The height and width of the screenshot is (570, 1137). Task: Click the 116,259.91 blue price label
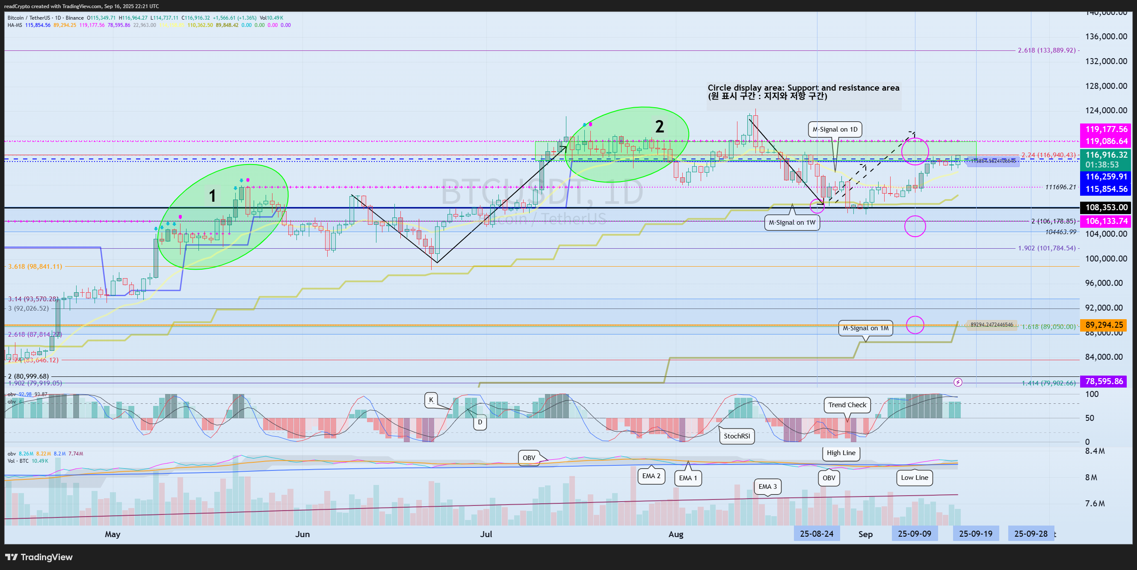click(x=1106, y=176)
